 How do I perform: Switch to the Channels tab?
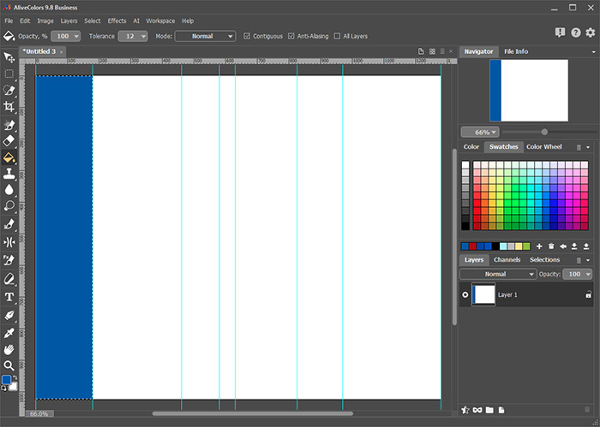(x=507, y=260)
